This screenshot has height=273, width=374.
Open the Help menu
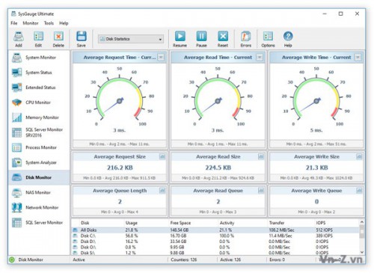(64, 23)
